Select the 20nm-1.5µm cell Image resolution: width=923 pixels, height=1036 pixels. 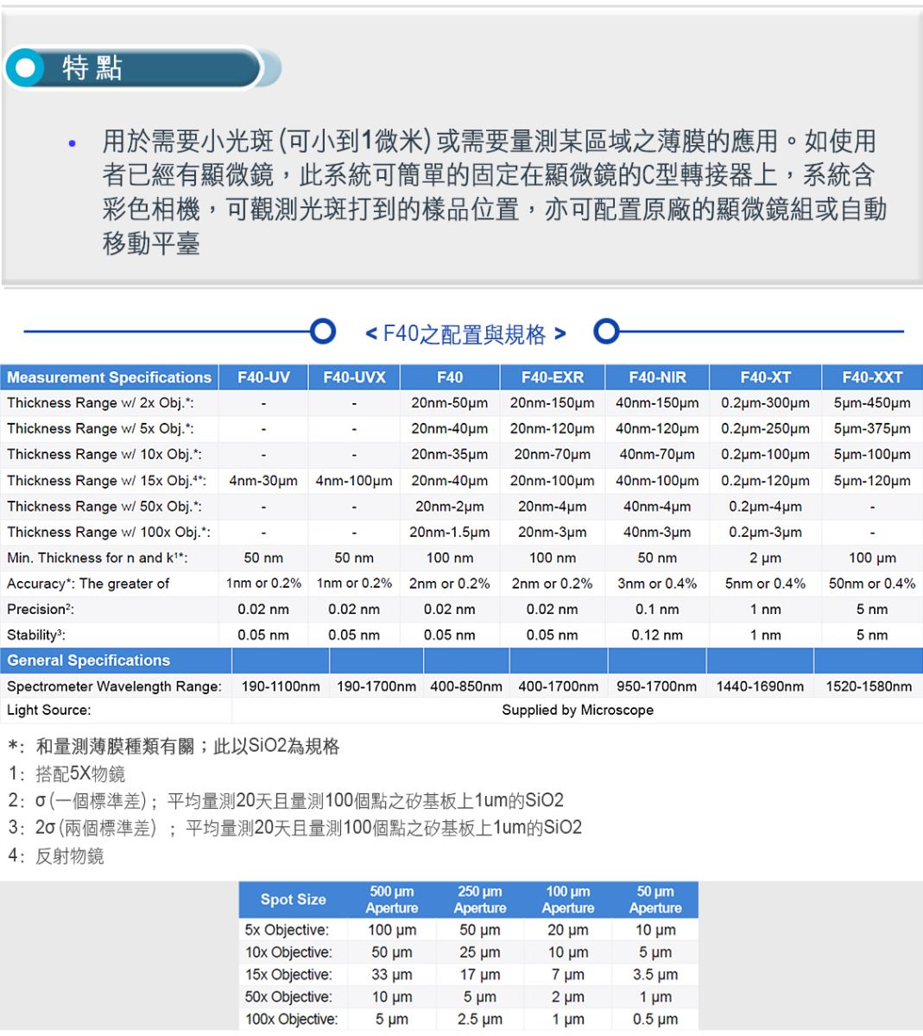pyautogui.click(x=450, y=533)
